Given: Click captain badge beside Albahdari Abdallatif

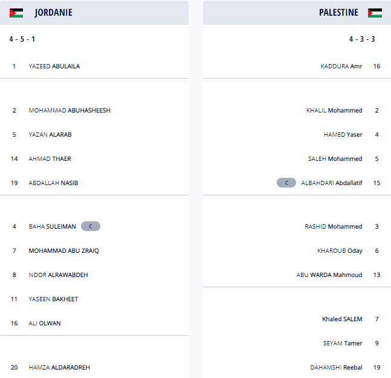Looking at the screenshot, I should tap(286, 183).
